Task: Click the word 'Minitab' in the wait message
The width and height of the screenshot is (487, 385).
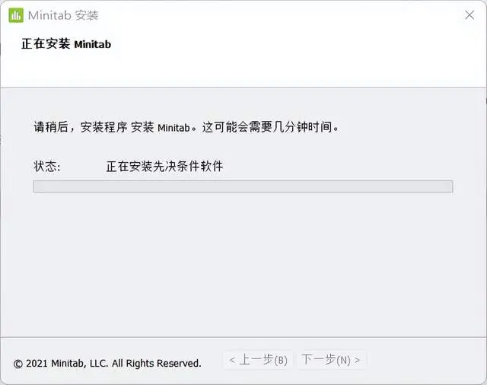Action: (x=173, y=128)
